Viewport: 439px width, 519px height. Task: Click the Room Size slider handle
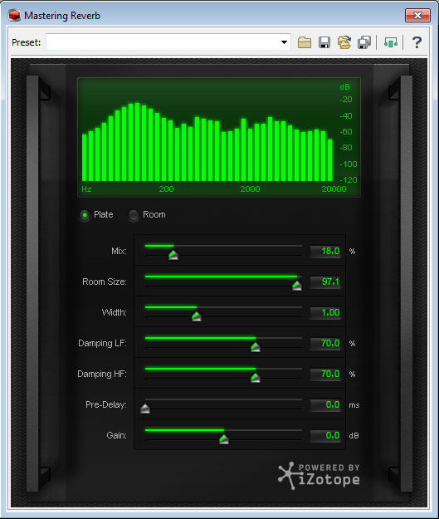point(297,286)
